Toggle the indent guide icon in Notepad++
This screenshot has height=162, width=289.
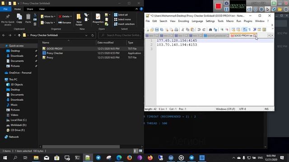pos(255,30)
